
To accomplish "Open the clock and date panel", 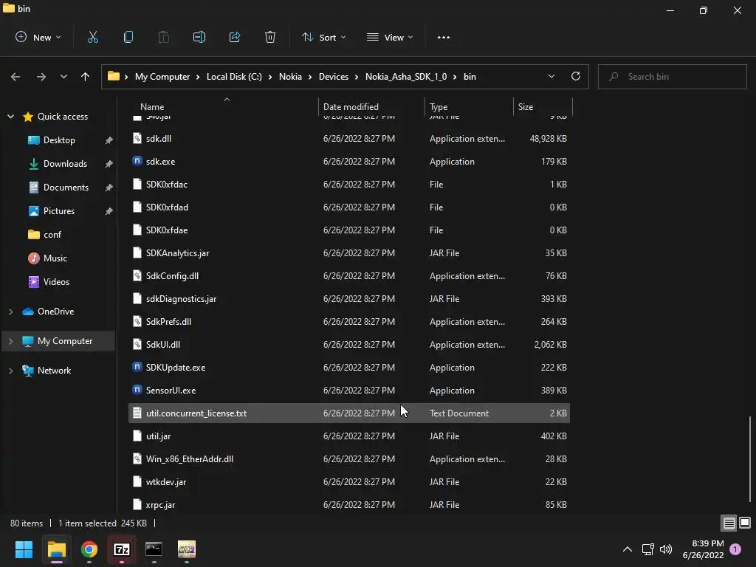I will point(703,549).
